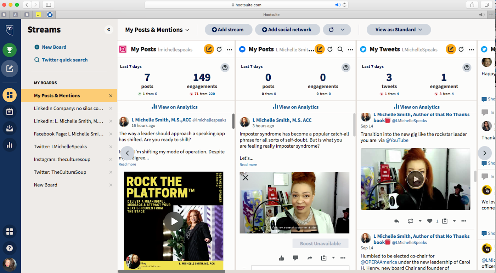Screen dimensions: 496x273
Task: Expand the assign dropdown arrow on Facebook post
Action: point(333,258)
